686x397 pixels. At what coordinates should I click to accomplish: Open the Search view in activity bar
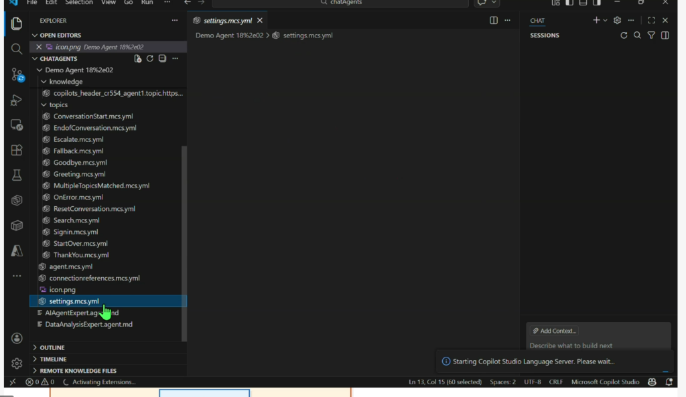[x=17, y=48]
